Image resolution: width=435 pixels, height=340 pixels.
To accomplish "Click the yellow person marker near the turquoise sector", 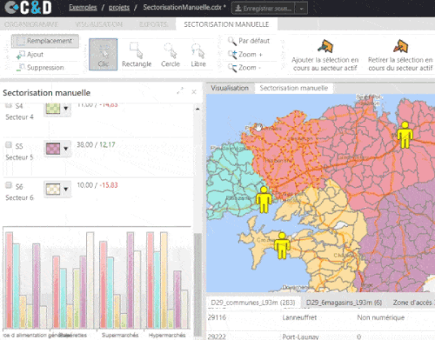I will pos(264,199).
